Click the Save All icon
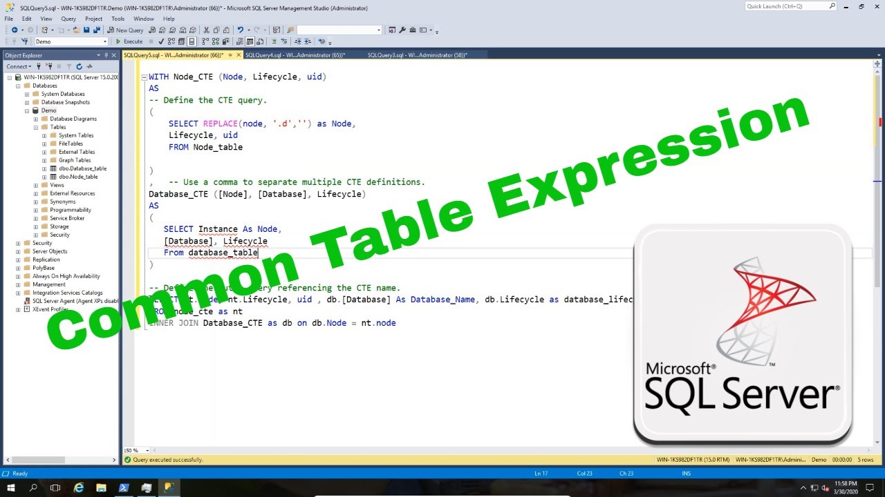885x497 pixels. pos(97,30)
